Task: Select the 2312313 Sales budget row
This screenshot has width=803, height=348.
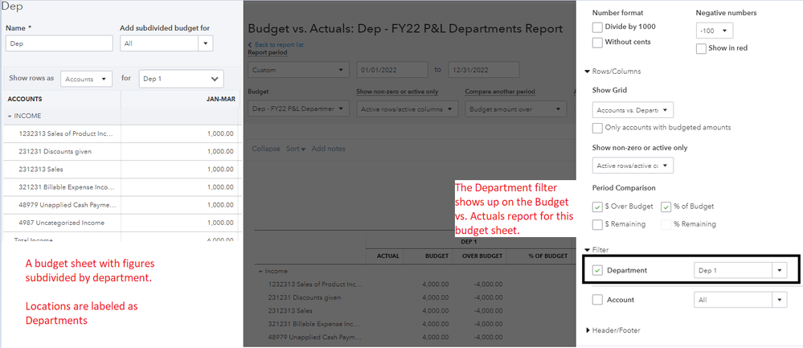Action: (121, 170)
